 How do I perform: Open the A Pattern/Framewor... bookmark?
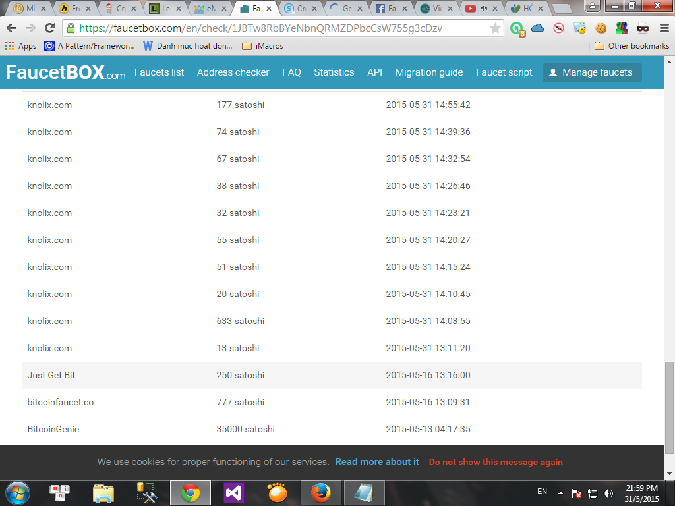(x=90, y=46)
